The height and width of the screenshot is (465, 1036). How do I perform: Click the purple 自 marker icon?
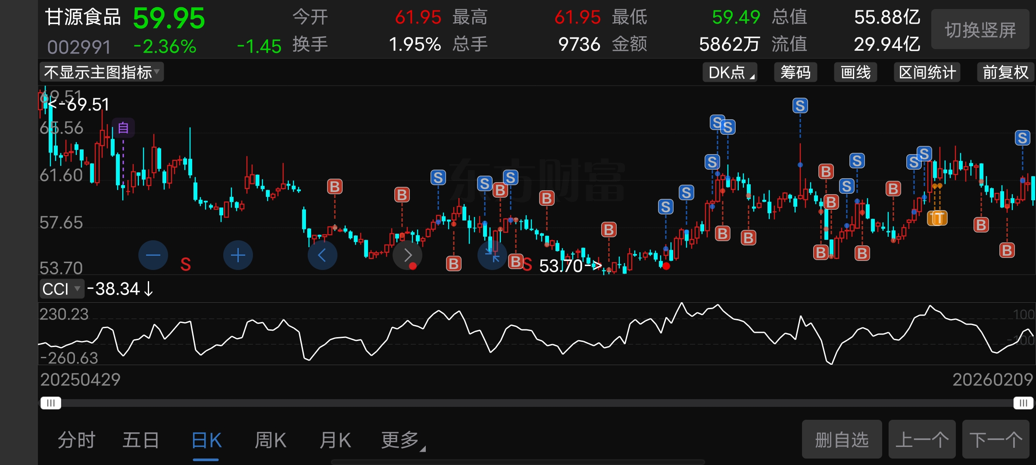[123, 128]
